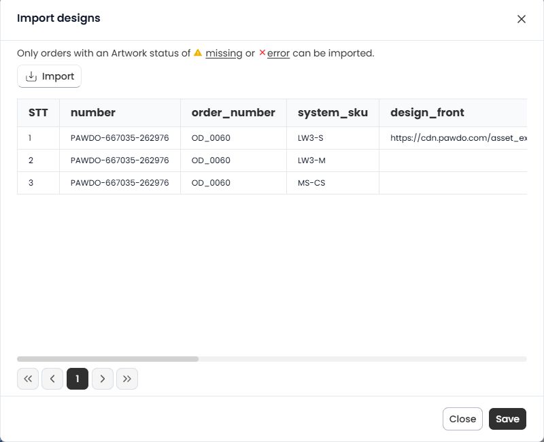The height and width of the screenshot is (442, 544).
Task: Go to next page using right chevron
Action: (x=103, y=379)
